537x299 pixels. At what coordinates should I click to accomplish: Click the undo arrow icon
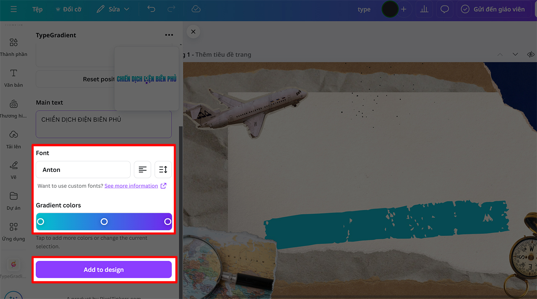(151, 9)
